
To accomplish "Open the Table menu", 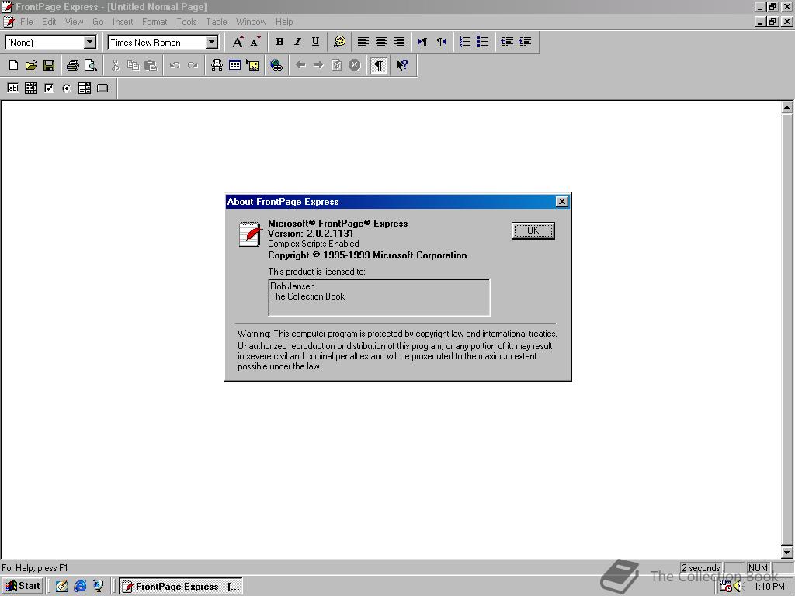I will pos(217,22).
